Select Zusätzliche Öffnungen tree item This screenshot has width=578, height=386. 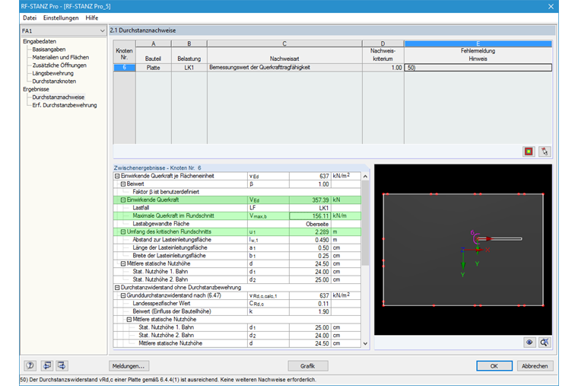59,65
